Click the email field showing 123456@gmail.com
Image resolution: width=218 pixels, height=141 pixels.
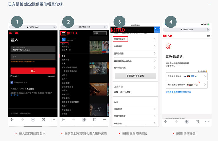click(33, 49)
